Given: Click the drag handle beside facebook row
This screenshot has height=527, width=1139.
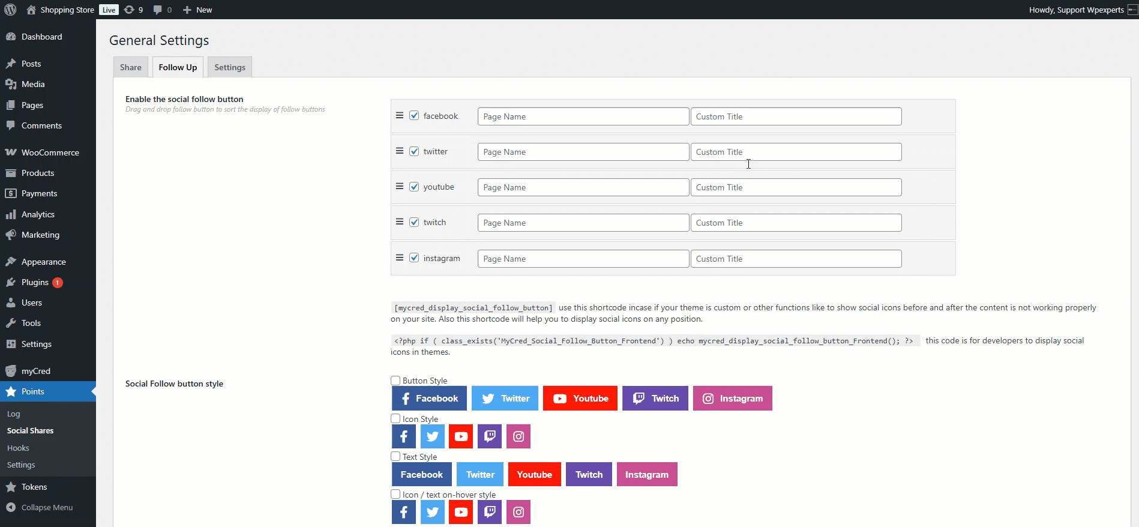Looking at the screenshot, I should tap(400, 116).
